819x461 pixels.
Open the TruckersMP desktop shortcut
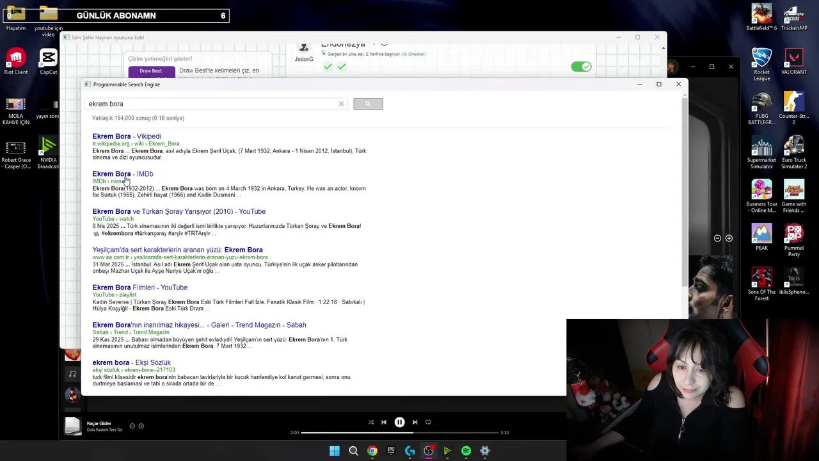(794, 17)
